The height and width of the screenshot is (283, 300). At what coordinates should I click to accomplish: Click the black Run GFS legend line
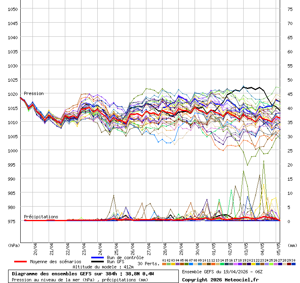[x=98, y=262]
